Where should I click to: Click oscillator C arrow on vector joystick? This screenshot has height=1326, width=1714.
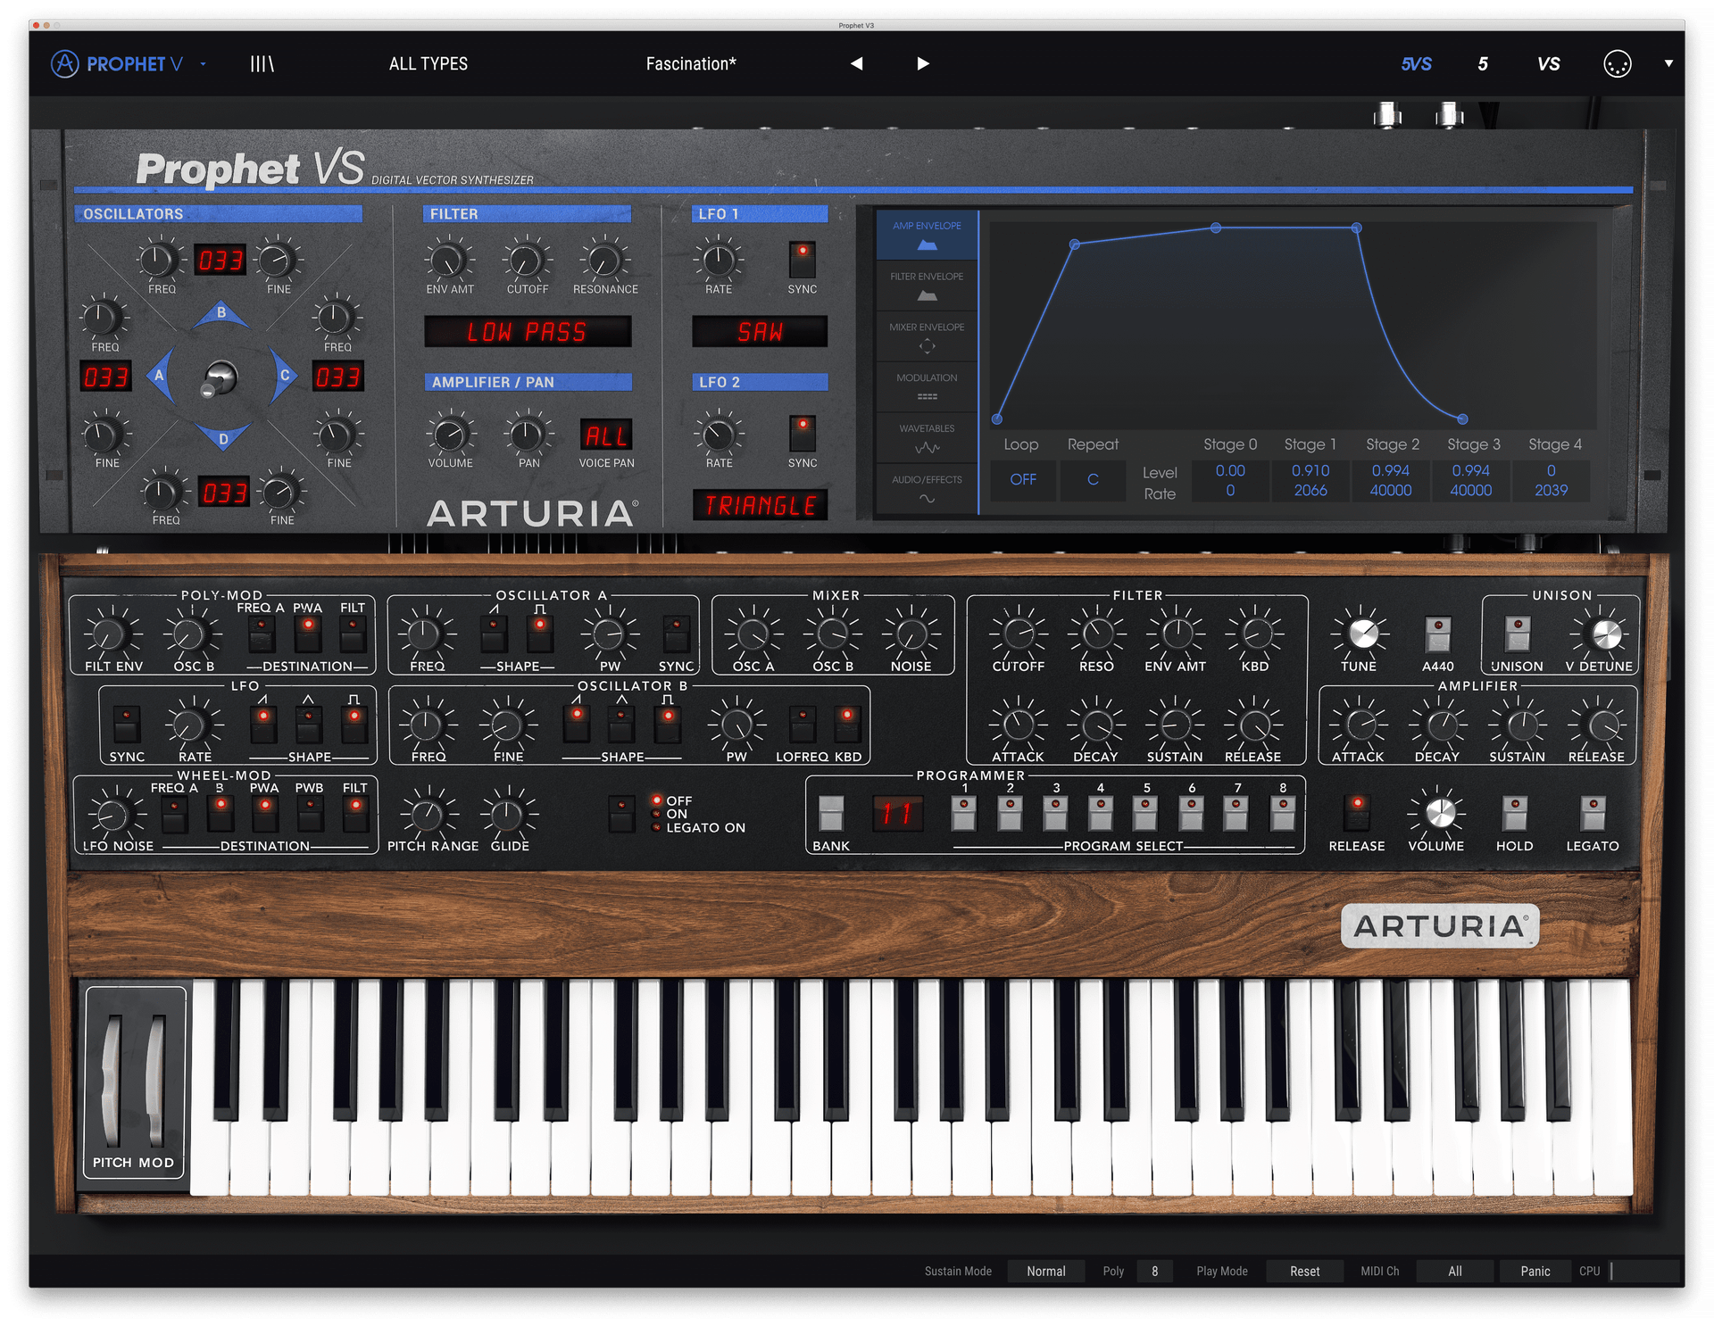284,376
